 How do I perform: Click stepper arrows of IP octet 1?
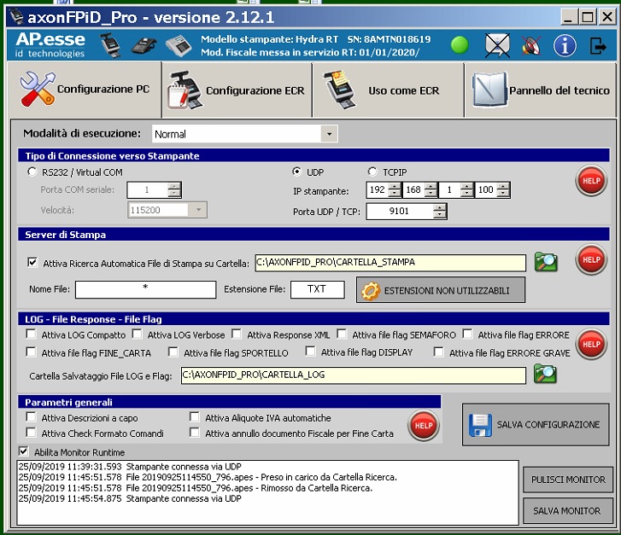pyautogui.click(x=467, y=190)
